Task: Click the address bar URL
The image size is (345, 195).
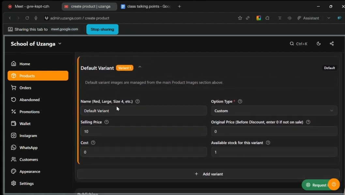Action: [x=80, y=18]
